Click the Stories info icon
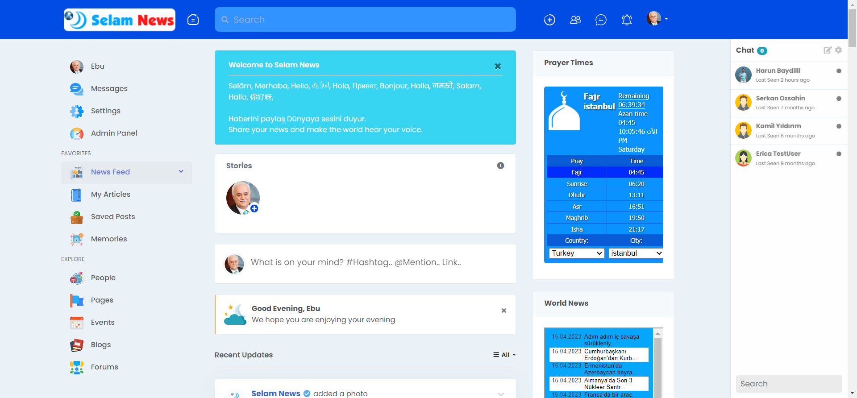 tap(500, 166)
